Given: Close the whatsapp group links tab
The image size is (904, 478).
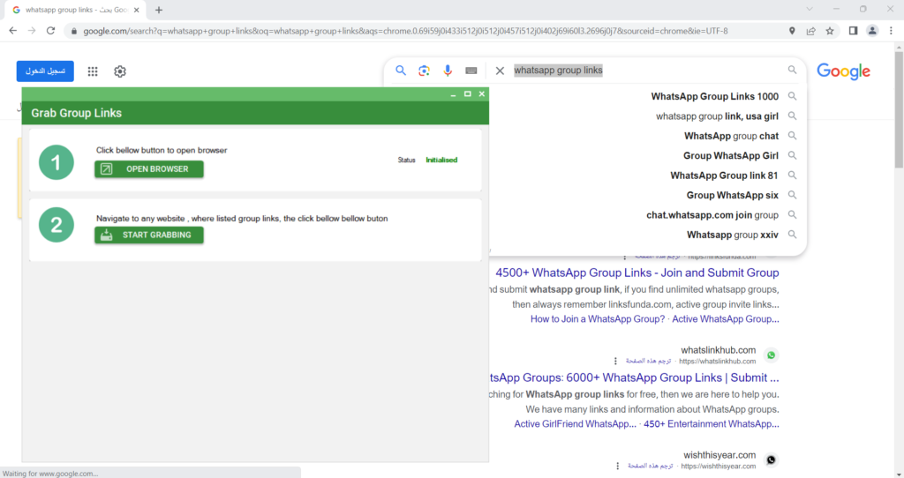Looking at the screenshot, I should (x=136, y=10).
